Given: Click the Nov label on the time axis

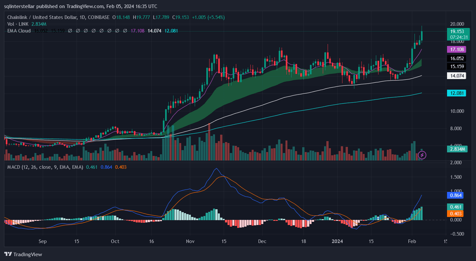Looking at the screenshot, I should point(190,241).
